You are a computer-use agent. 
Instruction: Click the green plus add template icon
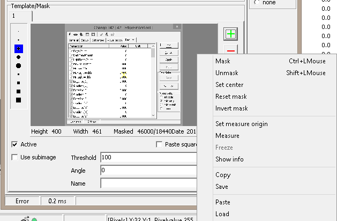pyautogui.click(x=231, y=33)
